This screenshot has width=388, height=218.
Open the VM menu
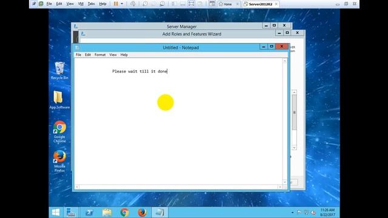coord(81,4)
